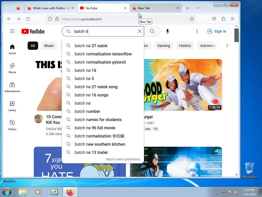Open the Recycle Bin on the desktop

249,170
